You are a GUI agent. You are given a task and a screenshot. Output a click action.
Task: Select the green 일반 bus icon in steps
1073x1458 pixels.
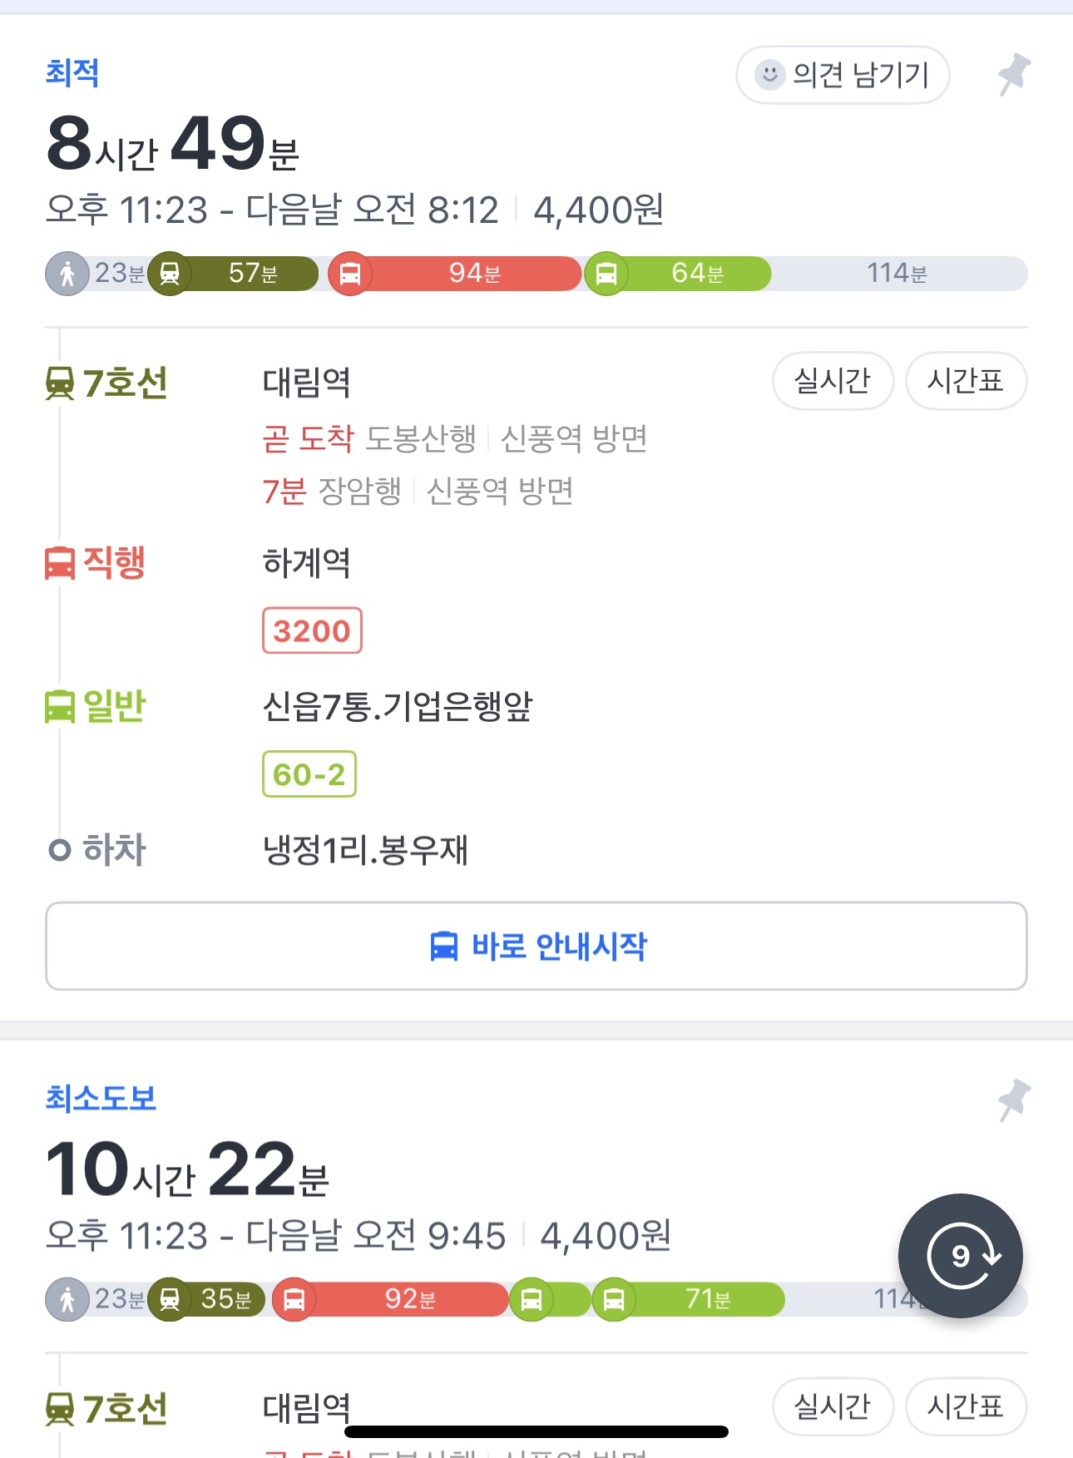pyautogui.click(x=60, y=707)
